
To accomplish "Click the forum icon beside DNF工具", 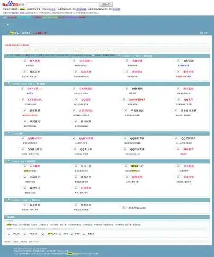I will (x=23, y=89).
